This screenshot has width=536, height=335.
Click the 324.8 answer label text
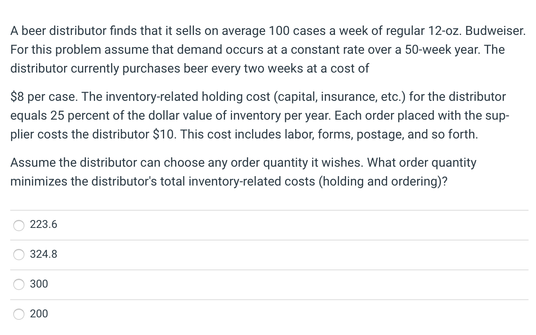pos(44,255)
